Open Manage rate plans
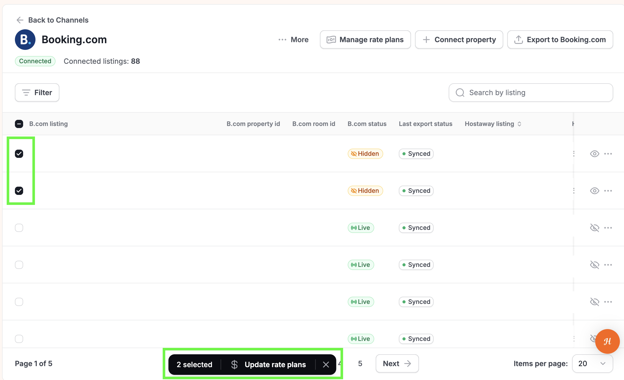The width and height of the screenshot is (624, 380). click(x=365, y=40)
